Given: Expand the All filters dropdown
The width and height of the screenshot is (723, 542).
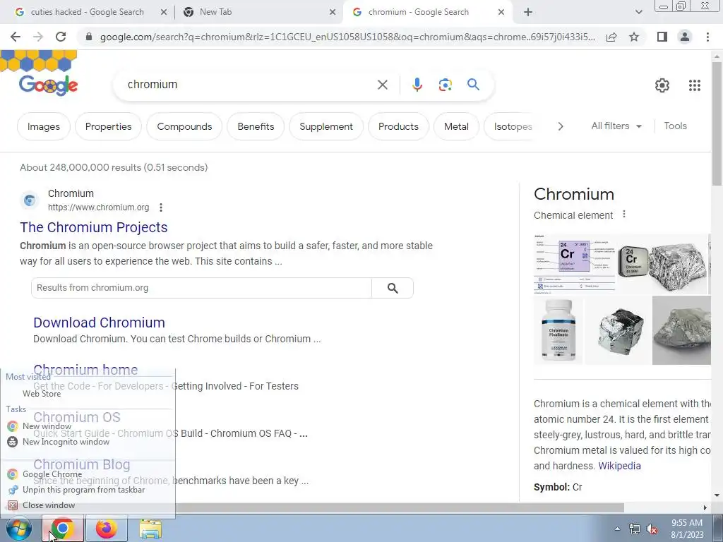Looking at the screenshot, I should (616, 126).
